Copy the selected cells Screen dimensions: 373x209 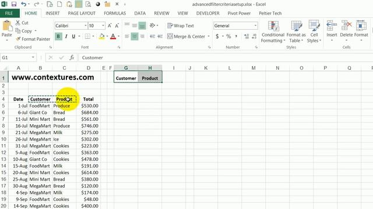point(23,31)
